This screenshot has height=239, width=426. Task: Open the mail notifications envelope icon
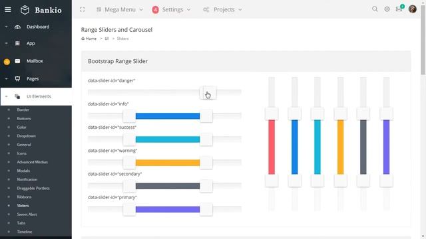[x=399, y=9]
